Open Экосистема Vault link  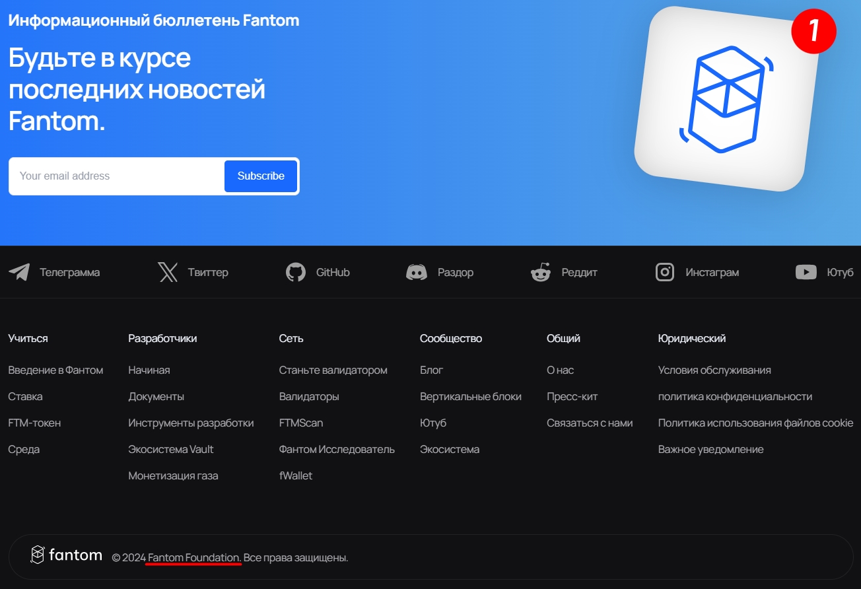tap(171, 450)
